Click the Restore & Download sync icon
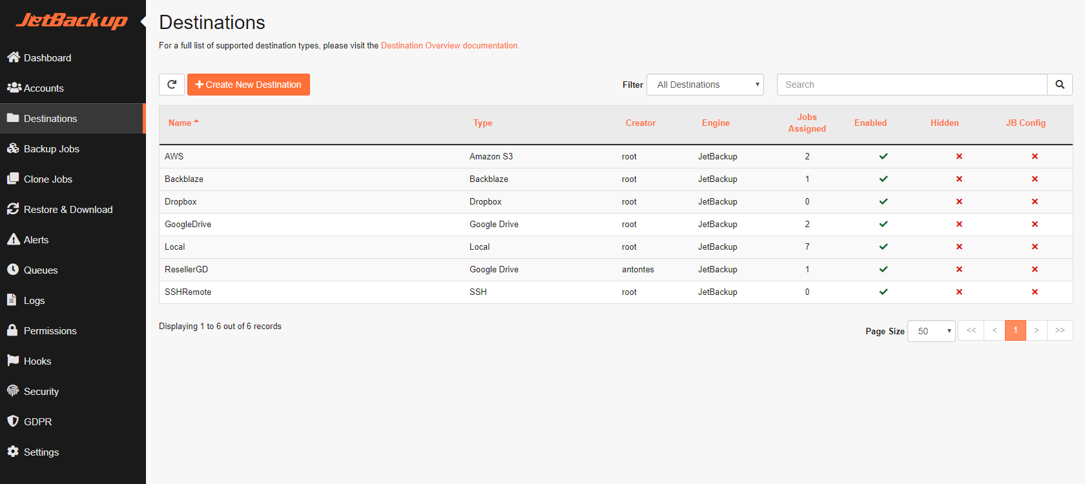The height and width of the screenshot is (484, 1085). pos(13,209)
